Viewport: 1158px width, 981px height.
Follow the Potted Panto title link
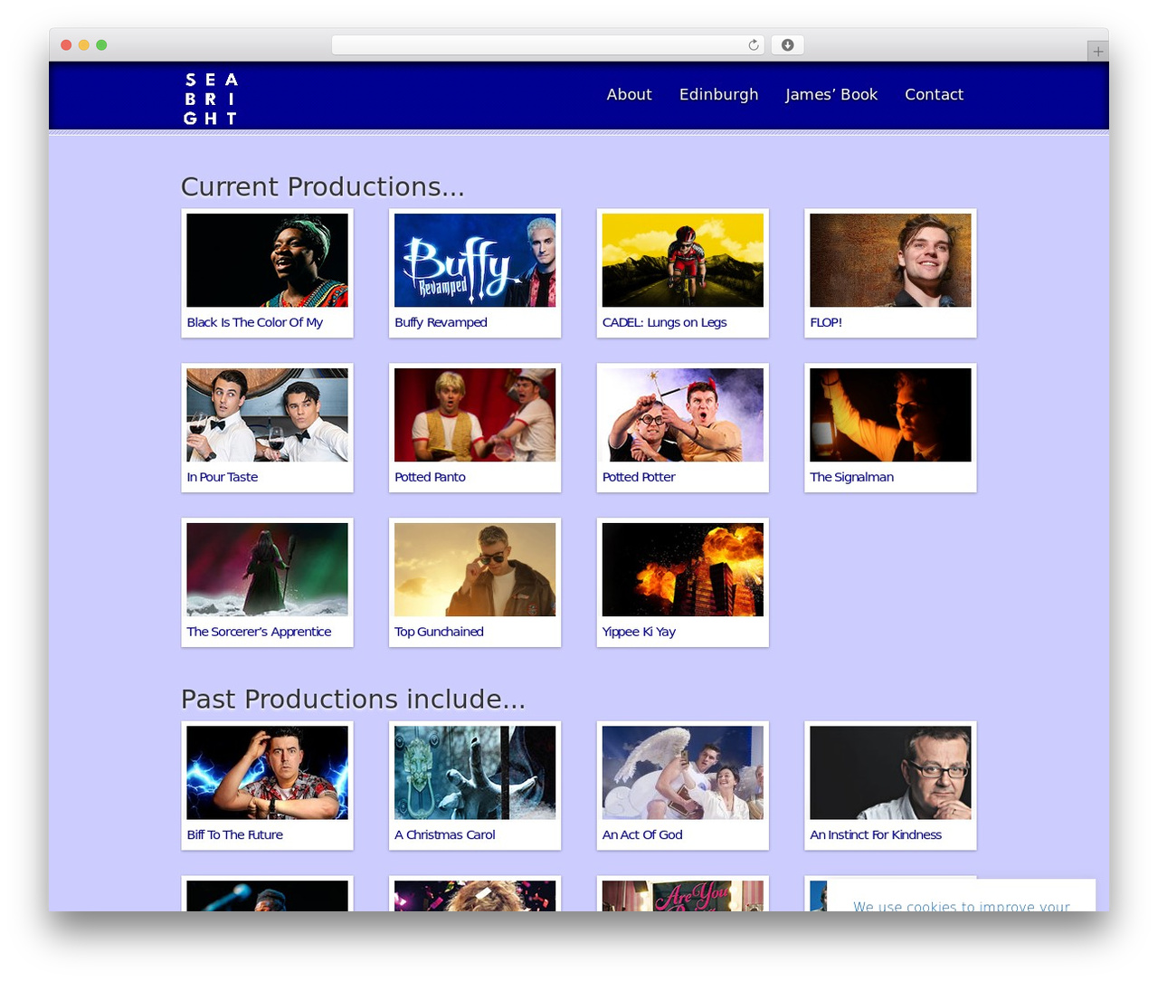(430, 477)
